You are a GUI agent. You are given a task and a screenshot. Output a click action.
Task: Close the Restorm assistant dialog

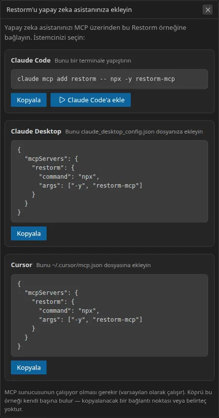click(208, 10)
